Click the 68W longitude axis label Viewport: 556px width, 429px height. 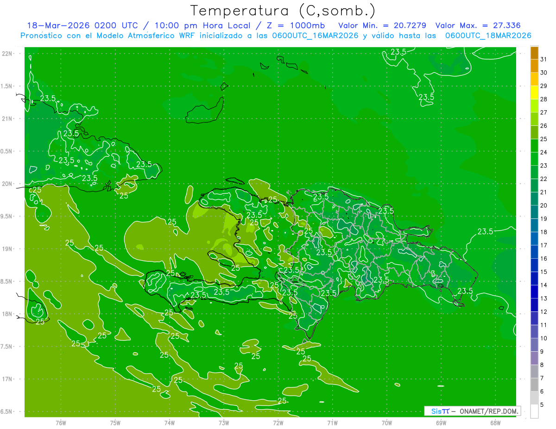[495, 423]
